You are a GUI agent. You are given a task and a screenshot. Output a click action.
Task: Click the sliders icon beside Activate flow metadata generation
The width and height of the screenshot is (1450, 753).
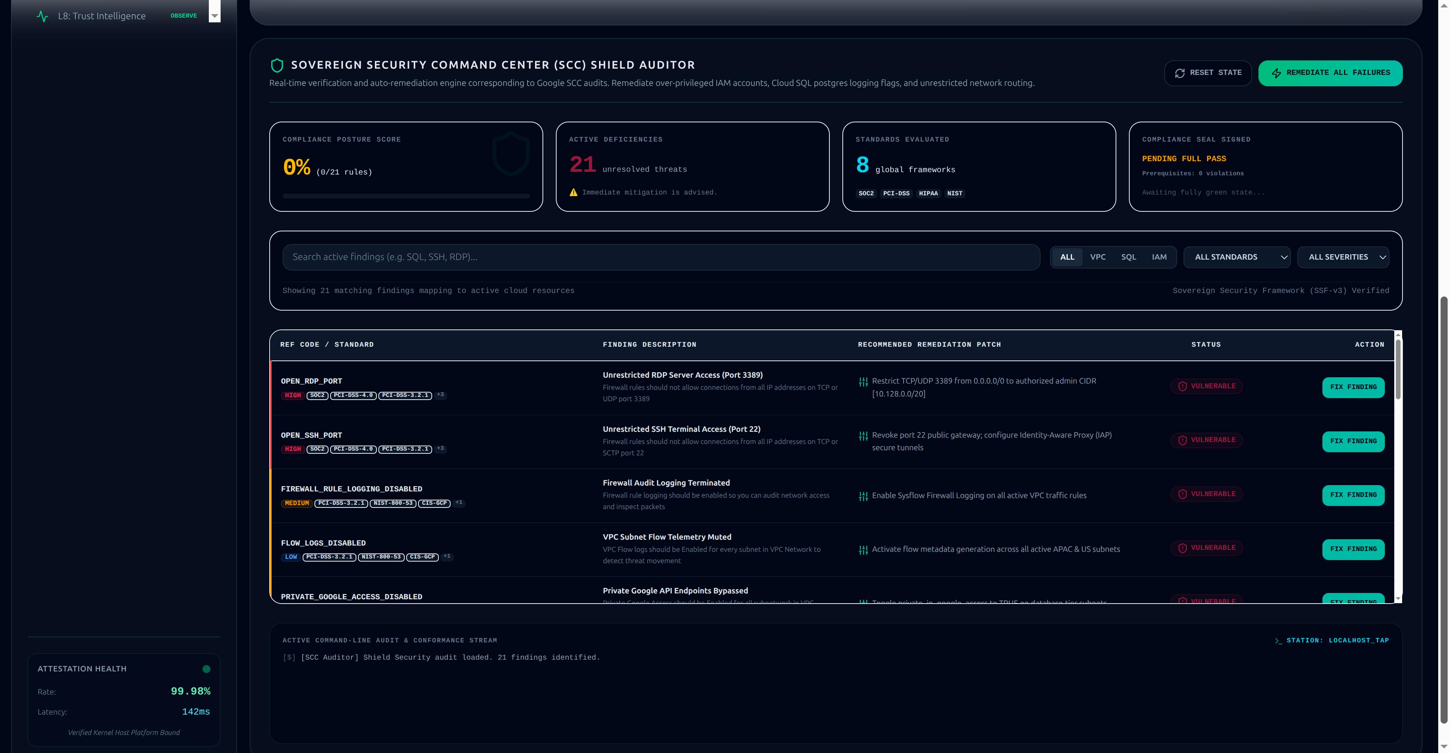pyautogui.click(x=863, y=550)
